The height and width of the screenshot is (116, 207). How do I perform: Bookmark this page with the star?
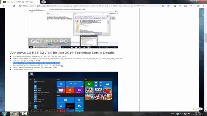pos(168,6)
